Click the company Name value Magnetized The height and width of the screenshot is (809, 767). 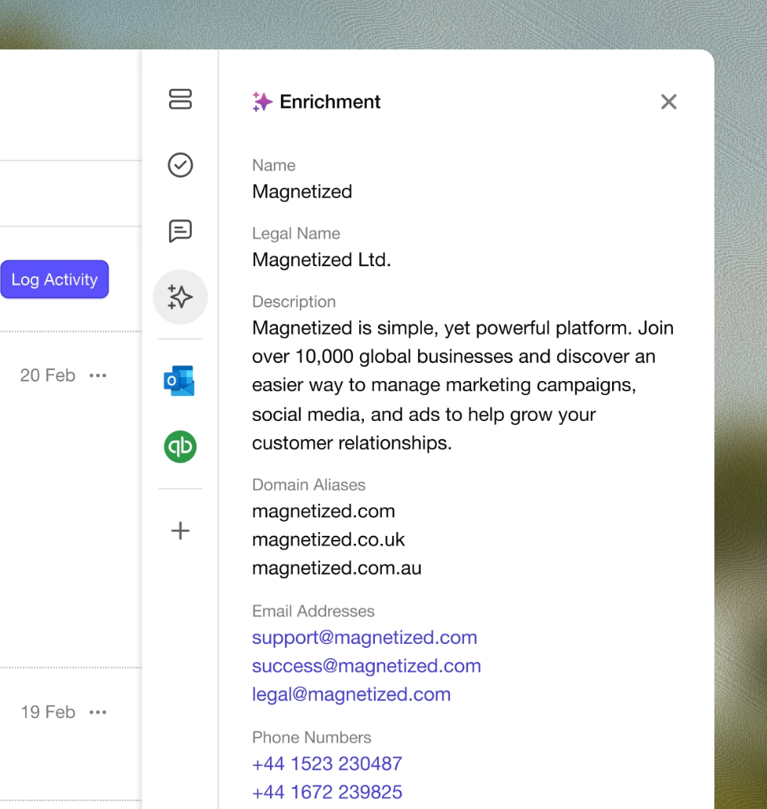[x=302, y=192]
